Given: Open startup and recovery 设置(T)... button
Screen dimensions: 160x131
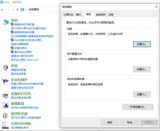Looking at the screenshot, I should 142,95.
